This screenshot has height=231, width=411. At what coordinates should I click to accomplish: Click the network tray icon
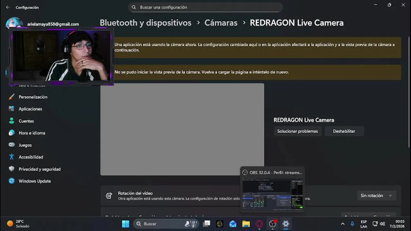click(x=375, y=224)
